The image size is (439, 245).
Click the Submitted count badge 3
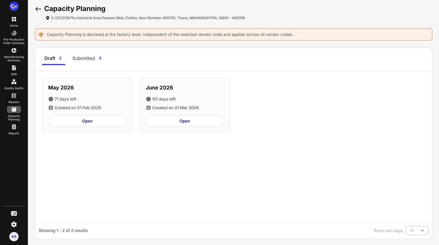pyautogui.click(x=100, y=58)
